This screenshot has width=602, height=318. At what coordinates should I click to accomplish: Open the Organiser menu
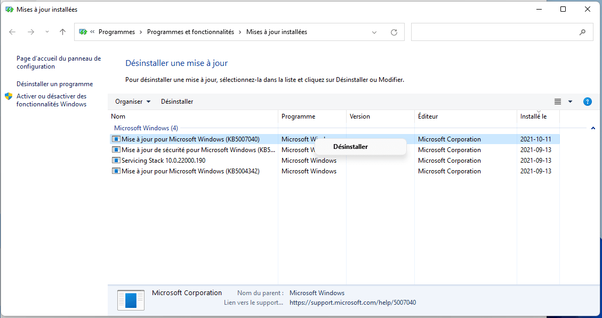click(x=133, y=102)
